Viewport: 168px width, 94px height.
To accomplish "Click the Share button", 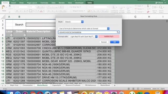I will click(x=159, y=3).
